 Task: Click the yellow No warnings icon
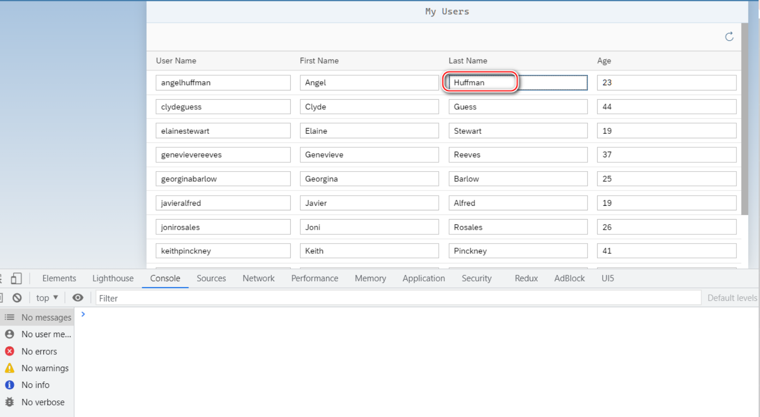(10, 368)
